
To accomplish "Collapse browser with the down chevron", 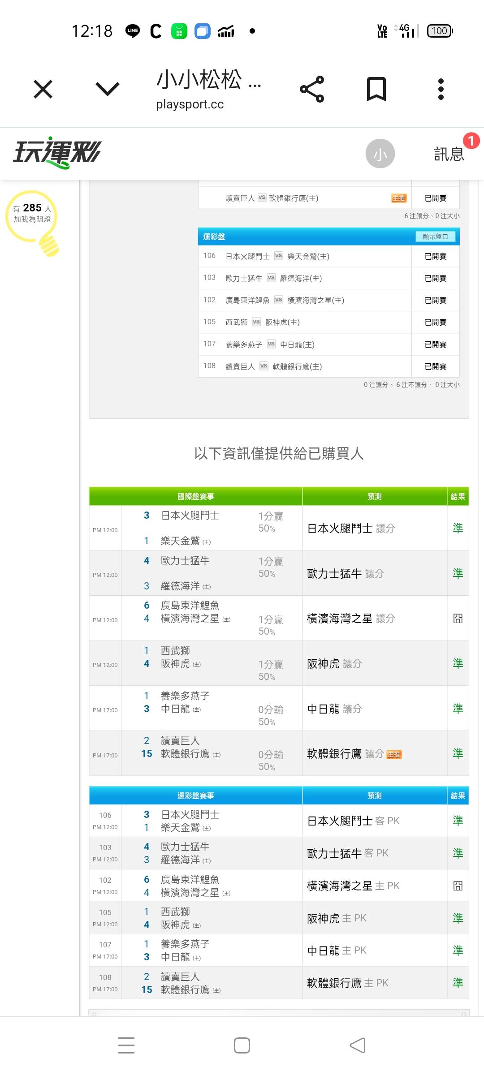I will [108, 89].
